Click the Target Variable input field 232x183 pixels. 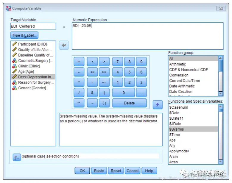coord(33,26)
